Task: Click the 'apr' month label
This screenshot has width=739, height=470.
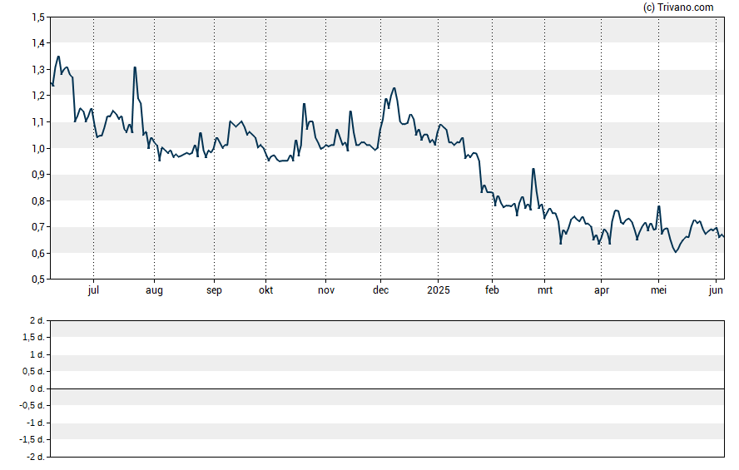Action: [602, 290]
